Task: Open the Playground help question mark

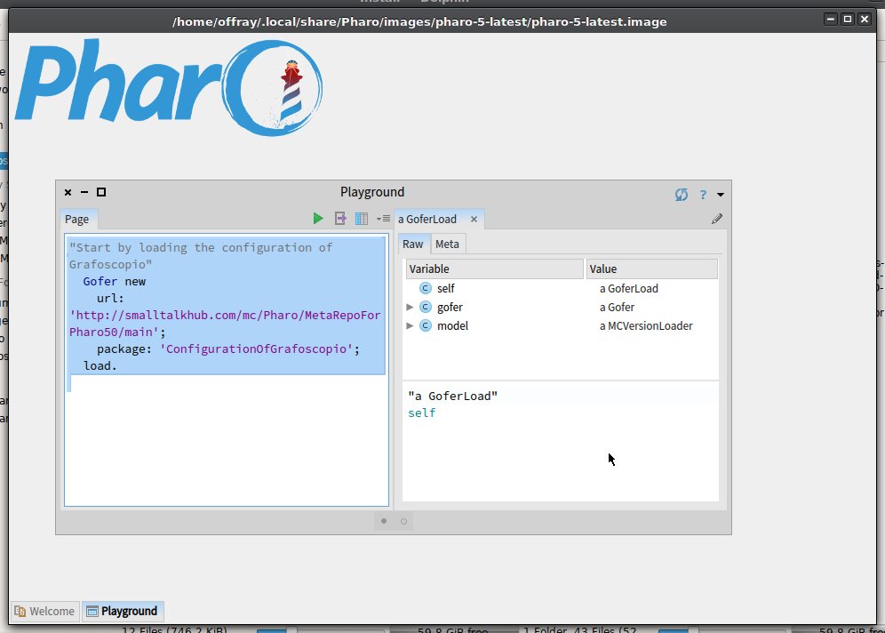Action: tap(703, 195)
